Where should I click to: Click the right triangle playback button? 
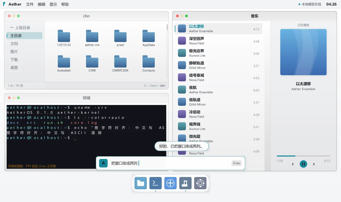[x=293, y=164]
